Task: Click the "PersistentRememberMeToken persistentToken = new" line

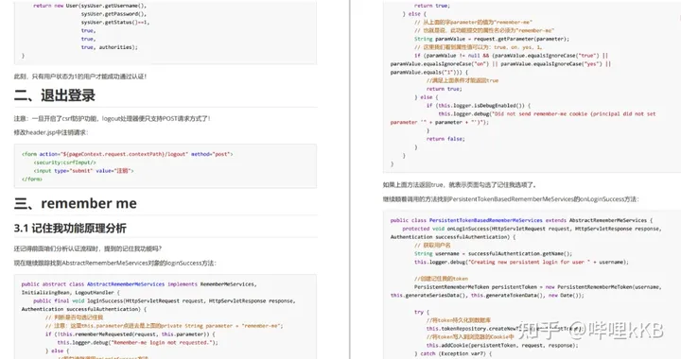Action: (537, 286)
